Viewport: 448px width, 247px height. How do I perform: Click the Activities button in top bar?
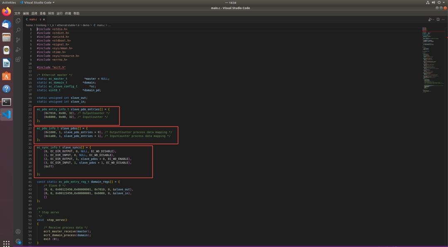(x=9, y=2)
